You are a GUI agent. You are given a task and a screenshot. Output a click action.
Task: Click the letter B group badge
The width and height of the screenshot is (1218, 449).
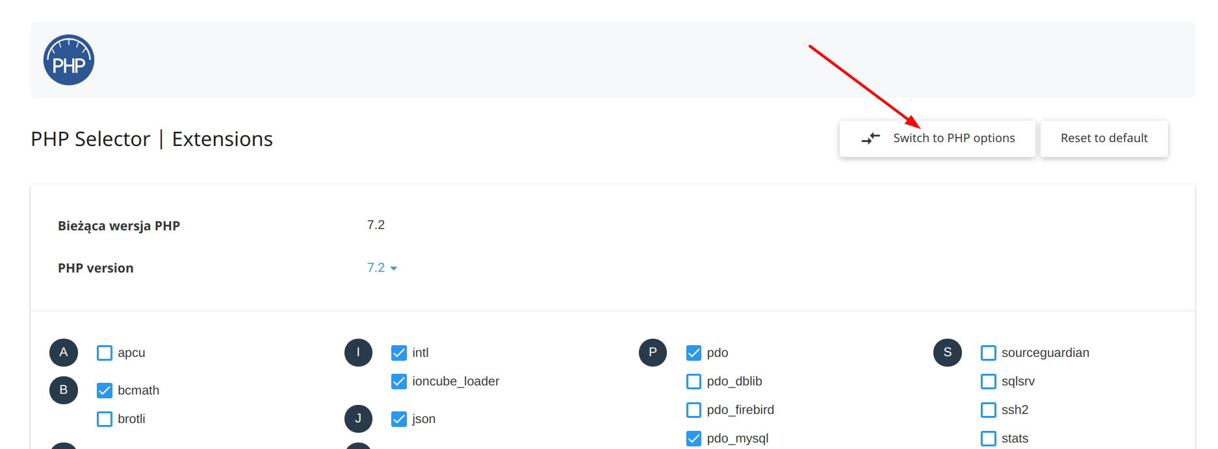64,390
